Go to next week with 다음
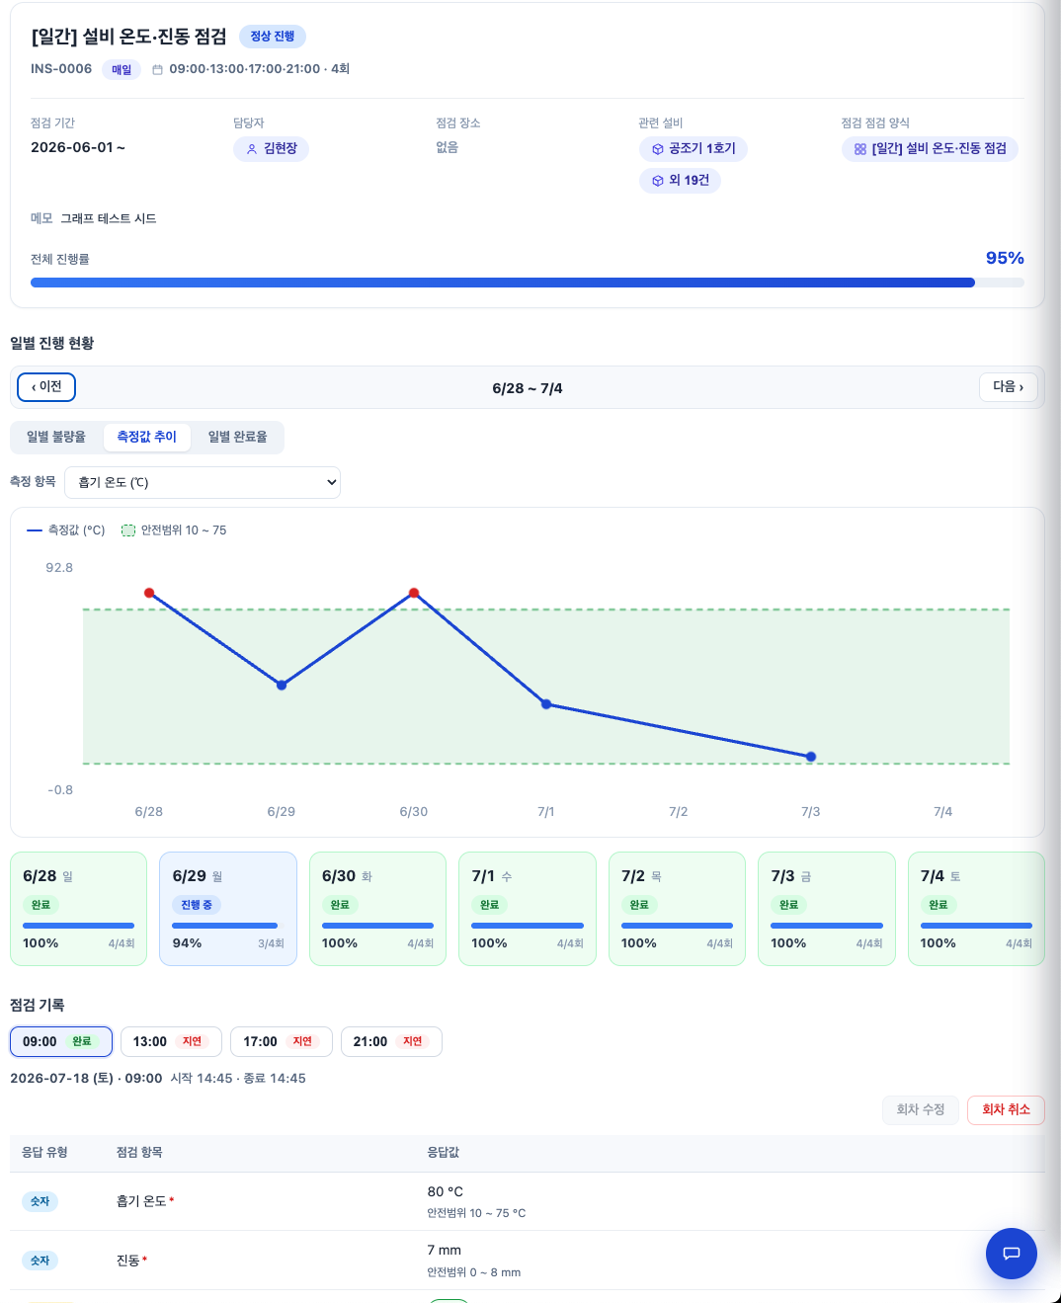The image size is (1061, 1303). [x=1009, y=387]
